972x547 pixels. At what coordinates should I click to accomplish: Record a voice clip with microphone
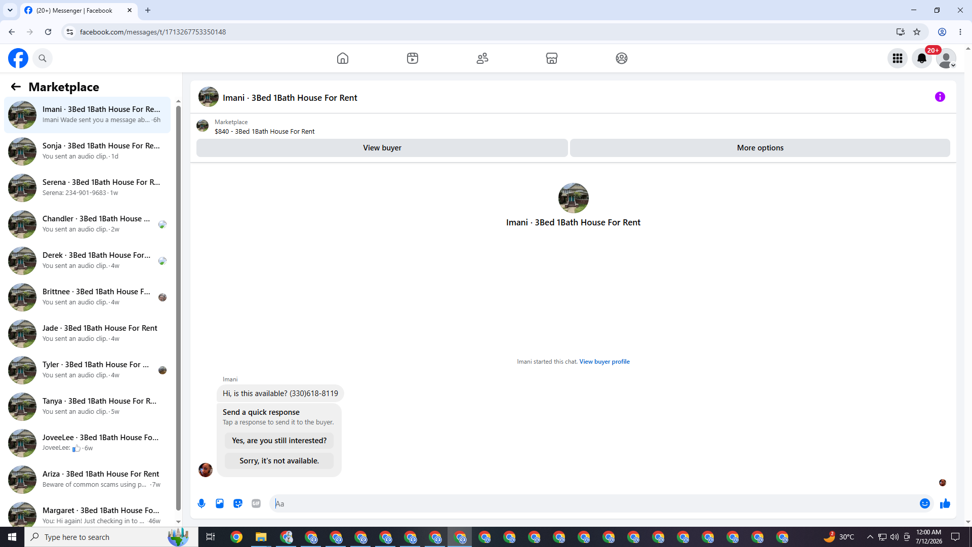click(x=201, y=503)
